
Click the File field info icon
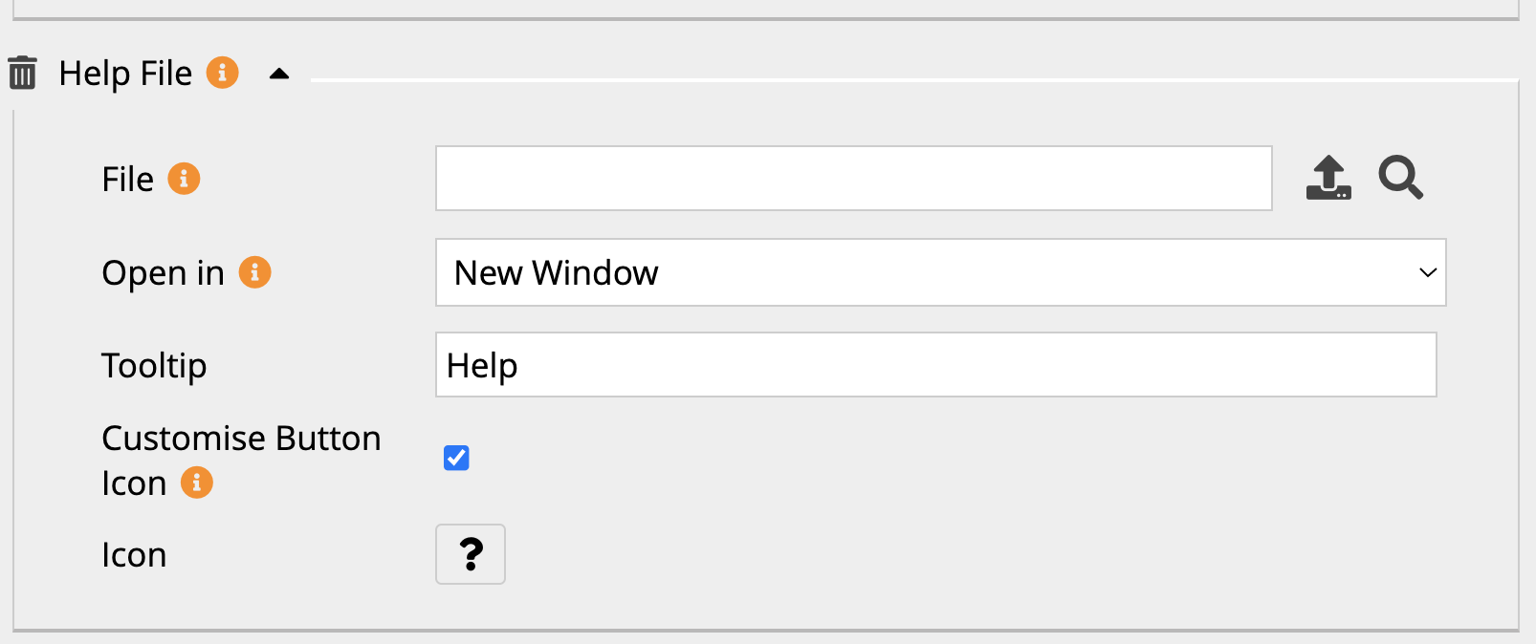coord(185,179)
